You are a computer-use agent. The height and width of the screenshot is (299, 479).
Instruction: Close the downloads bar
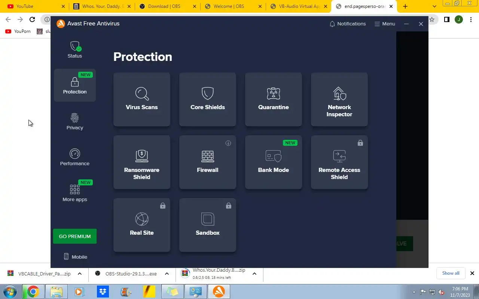[x=472, y=273]
